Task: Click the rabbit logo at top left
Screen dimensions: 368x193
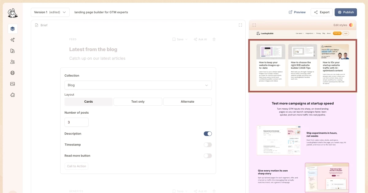Action: click(x=13, y=13)
